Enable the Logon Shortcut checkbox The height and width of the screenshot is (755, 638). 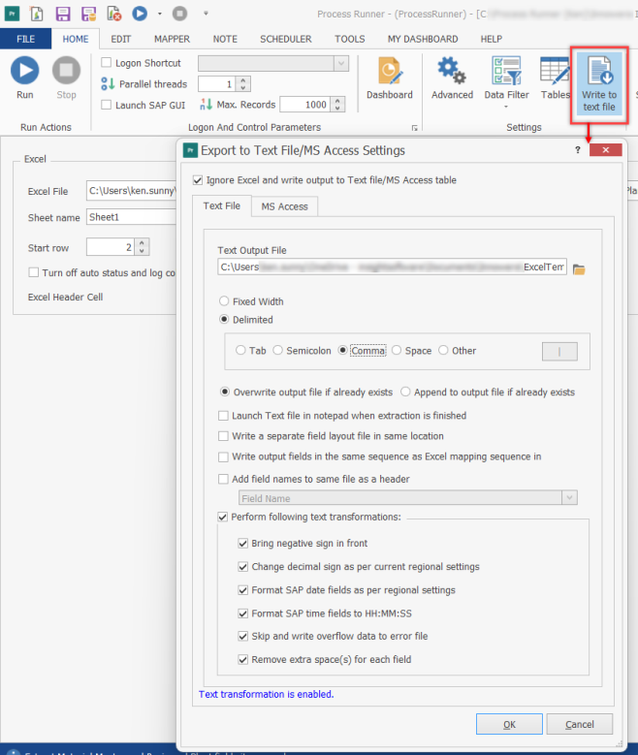107,63
